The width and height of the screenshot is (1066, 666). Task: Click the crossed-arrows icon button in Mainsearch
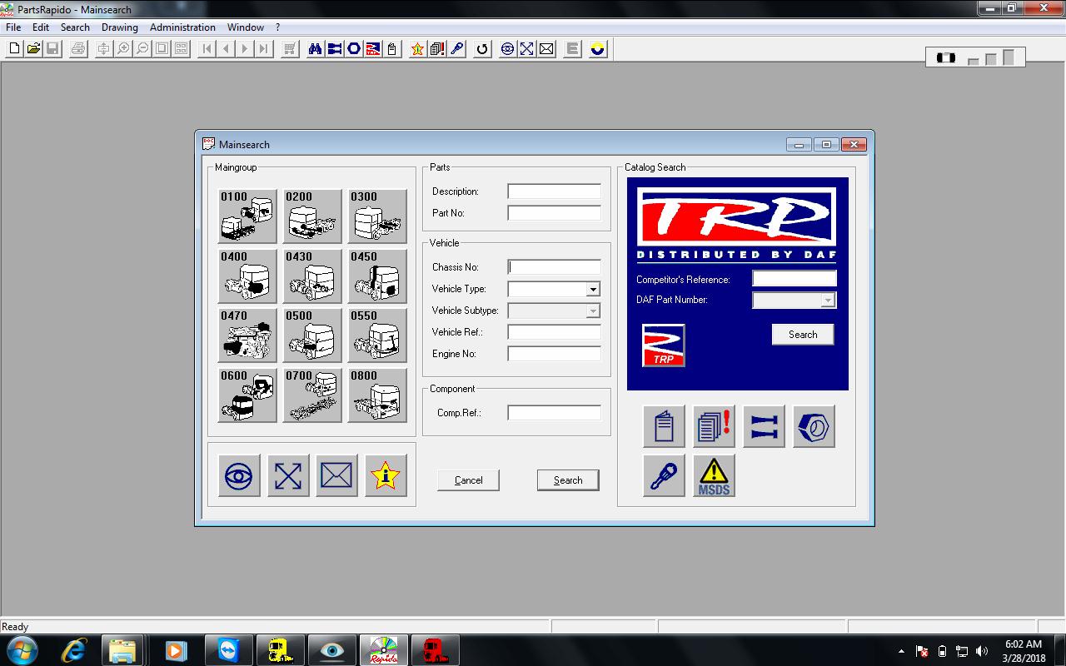click(288, 475)
